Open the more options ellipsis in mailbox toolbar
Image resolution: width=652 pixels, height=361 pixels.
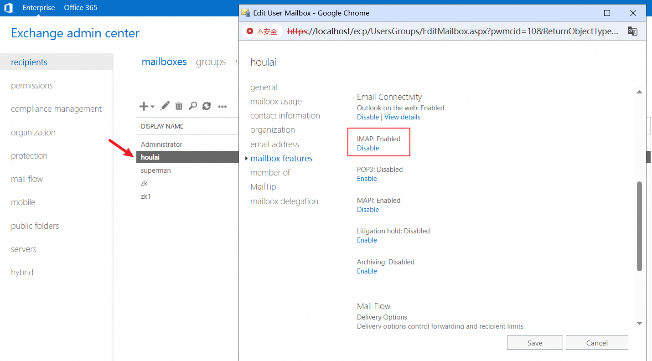pos(223,107)
